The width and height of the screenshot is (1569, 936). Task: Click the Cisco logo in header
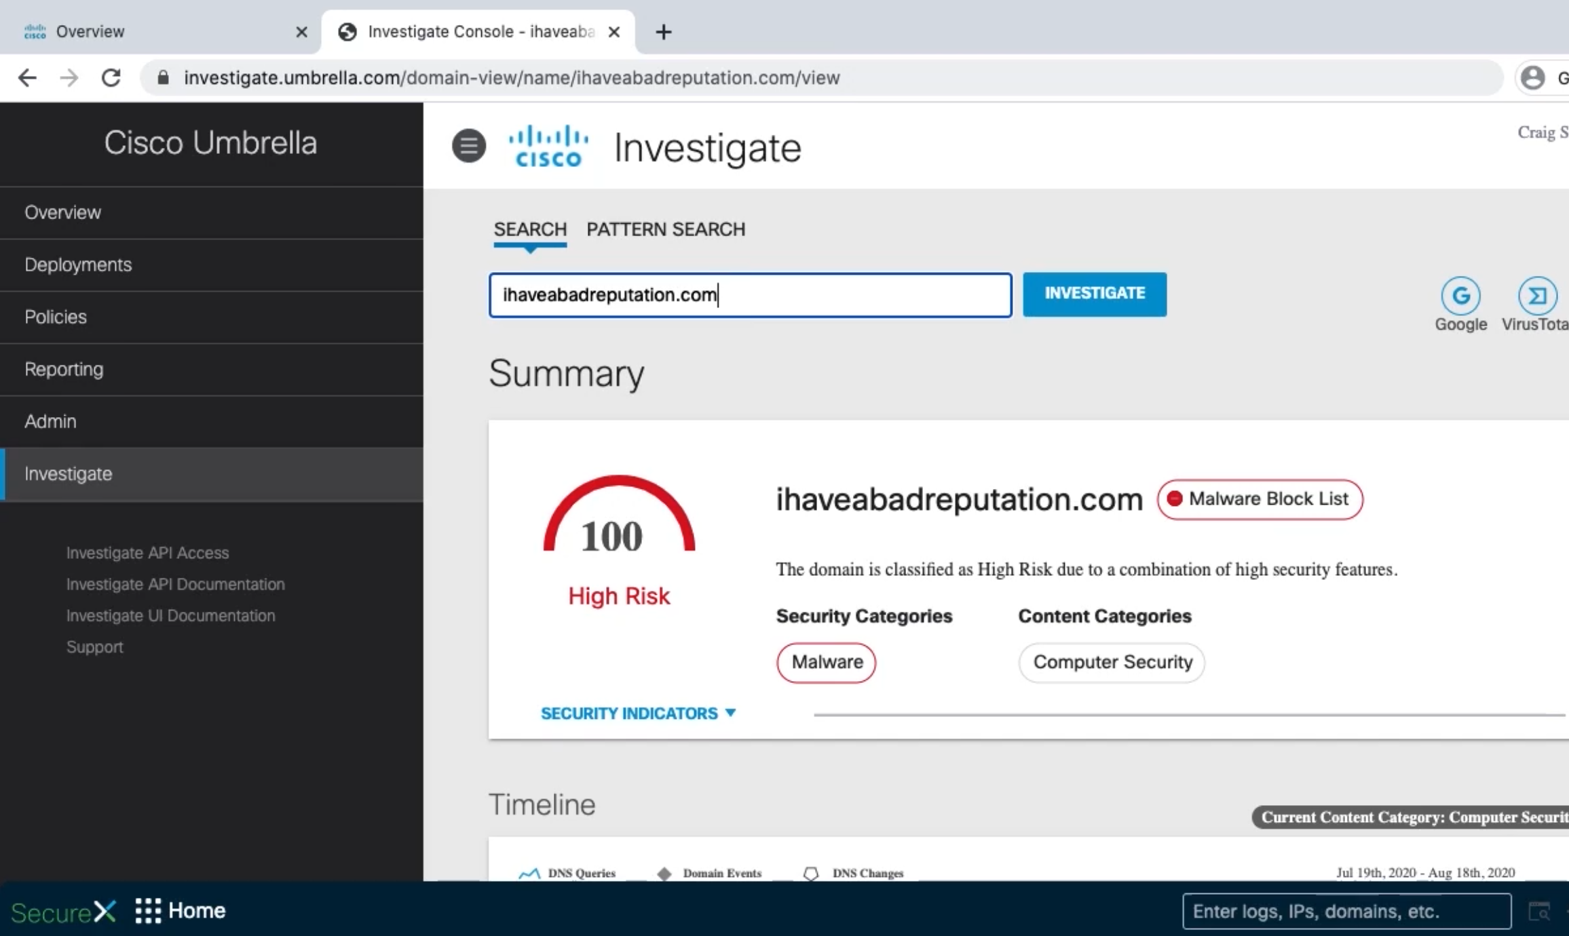click(548, 147)
